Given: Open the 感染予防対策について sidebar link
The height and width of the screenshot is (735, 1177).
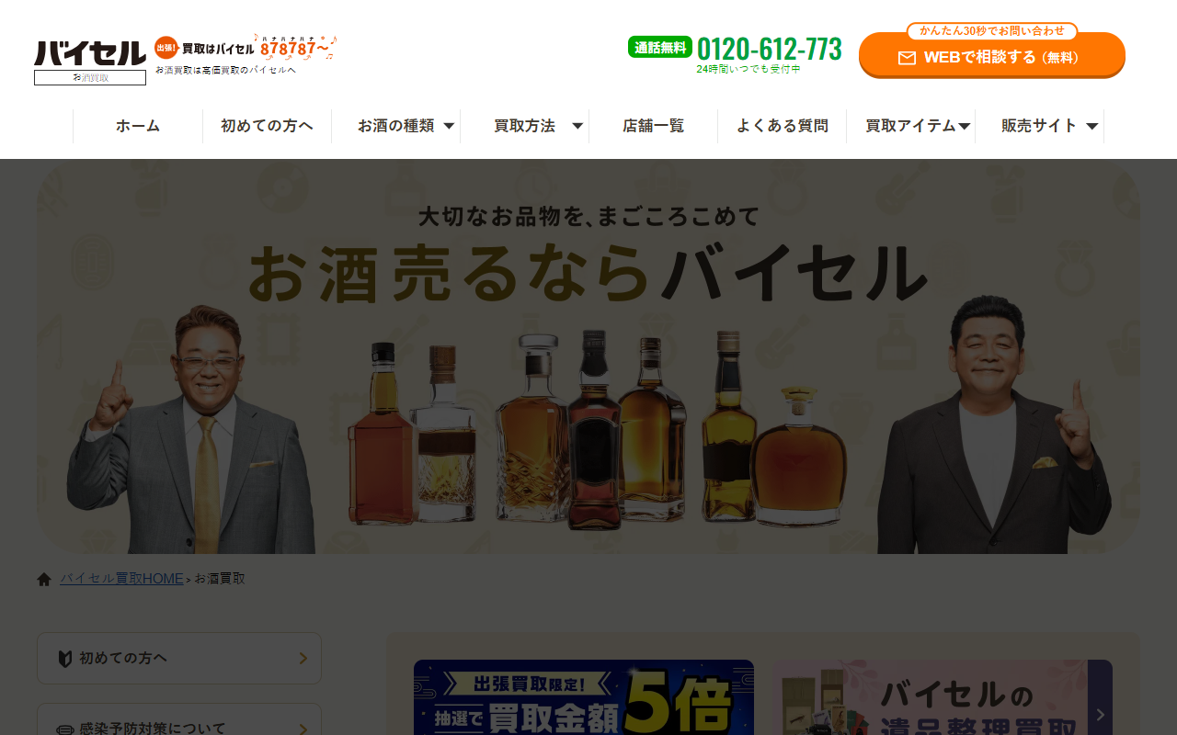Looking at the screenshot, I should [x=179, y=719].
